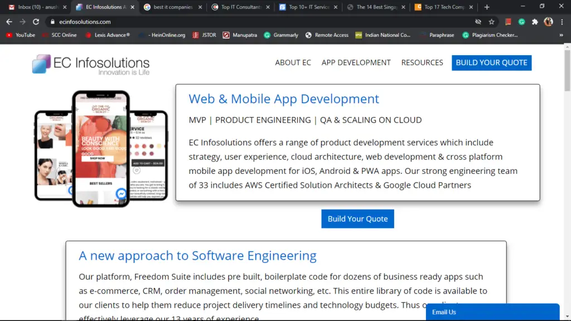This screenshot has width=571, height=321.
Task: Open the red extension icon
Action: (x=508, y=22)
